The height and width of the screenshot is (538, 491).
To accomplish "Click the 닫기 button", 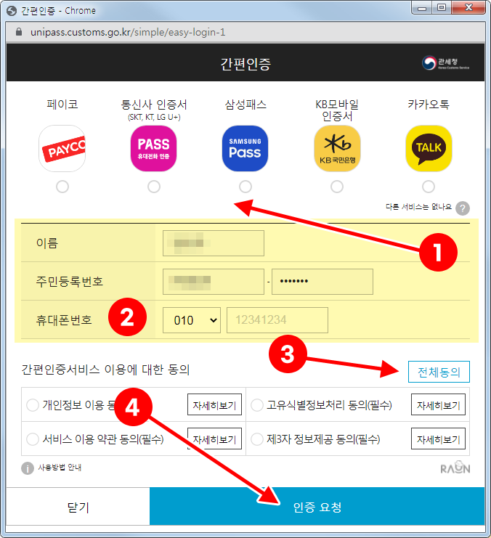I will click(78, 507).
